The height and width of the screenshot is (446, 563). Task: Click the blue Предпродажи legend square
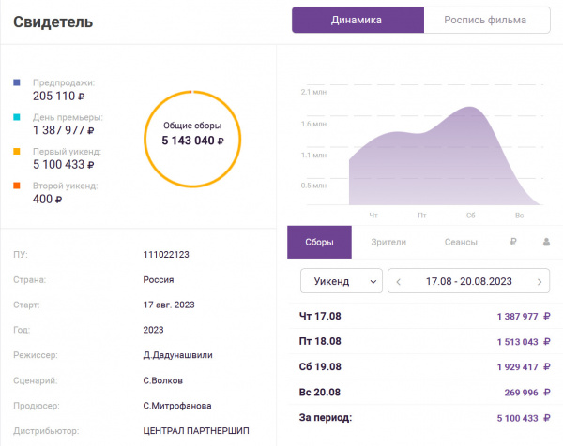click(x=17, y=82)
